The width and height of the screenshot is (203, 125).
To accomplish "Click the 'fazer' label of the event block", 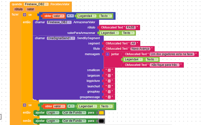I will (x=15, y=14).
